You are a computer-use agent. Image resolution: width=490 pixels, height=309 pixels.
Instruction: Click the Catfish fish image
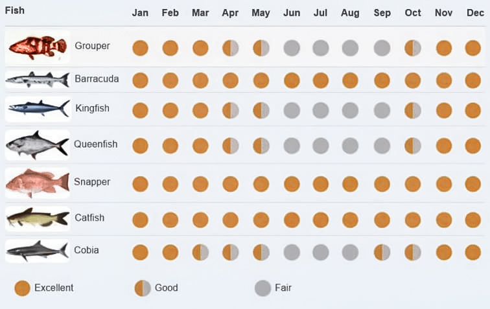38,219
